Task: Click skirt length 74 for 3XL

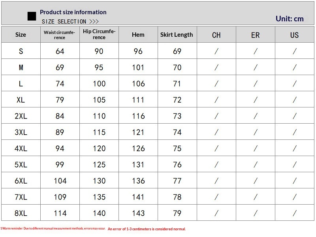Action: 177,132
